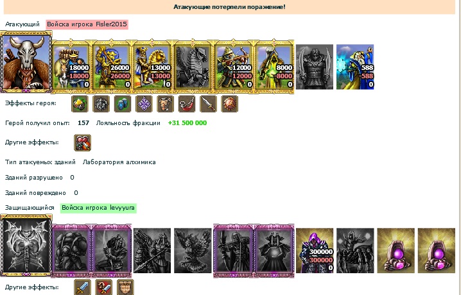
Task: Click the defender's winged demon hero portrait
Action: 26,245
